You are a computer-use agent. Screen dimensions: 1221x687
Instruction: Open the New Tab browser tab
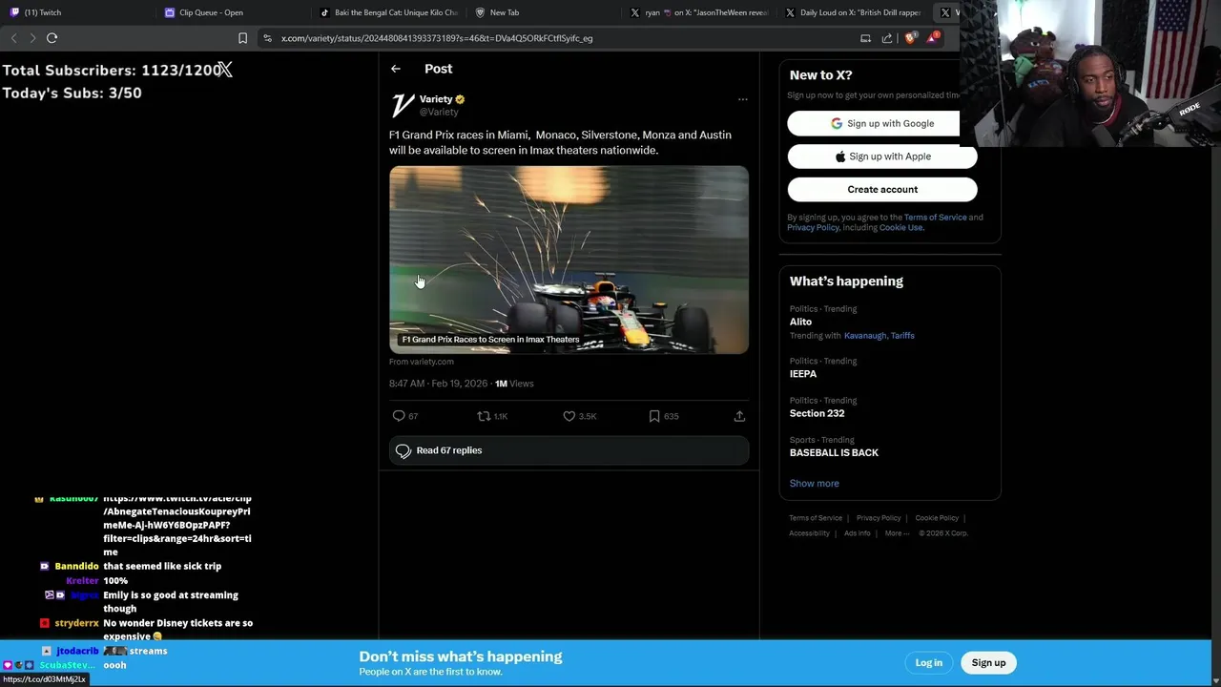coord(498,12)
